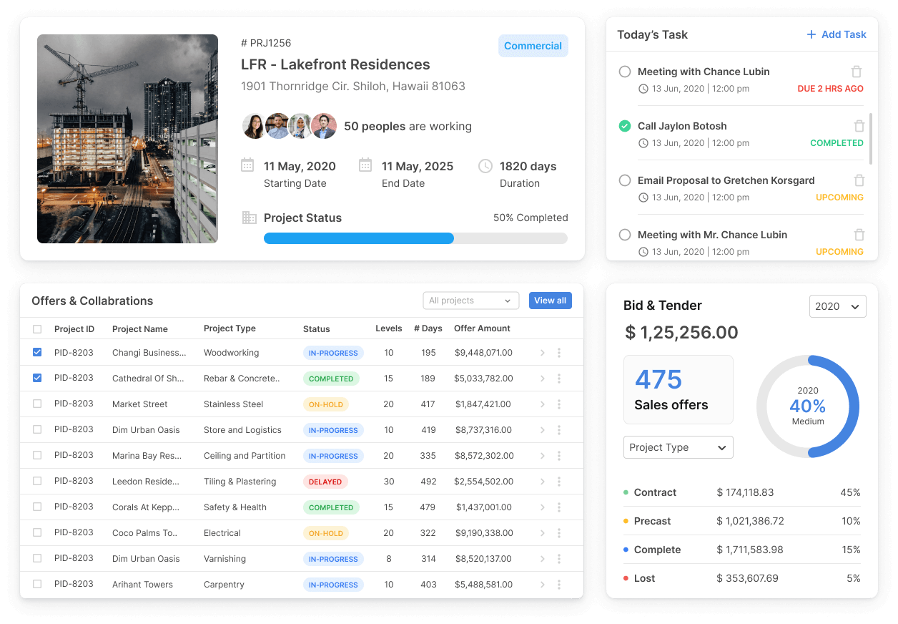Screen dimensions: 898x624
Task: Delete the Meeting with Chance Lubin task
Action: [857, 72]
